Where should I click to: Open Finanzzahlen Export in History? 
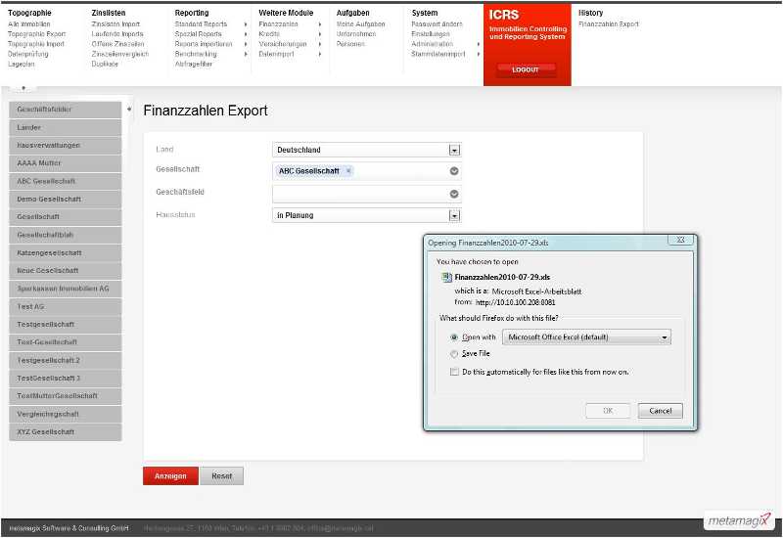609,23
